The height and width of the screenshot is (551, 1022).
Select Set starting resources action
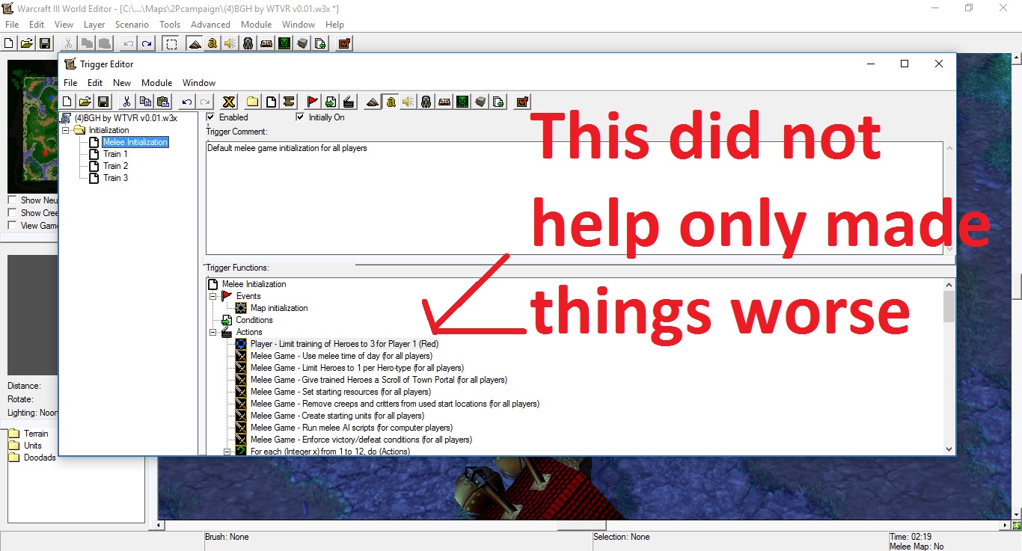click(x=340, y=392)
